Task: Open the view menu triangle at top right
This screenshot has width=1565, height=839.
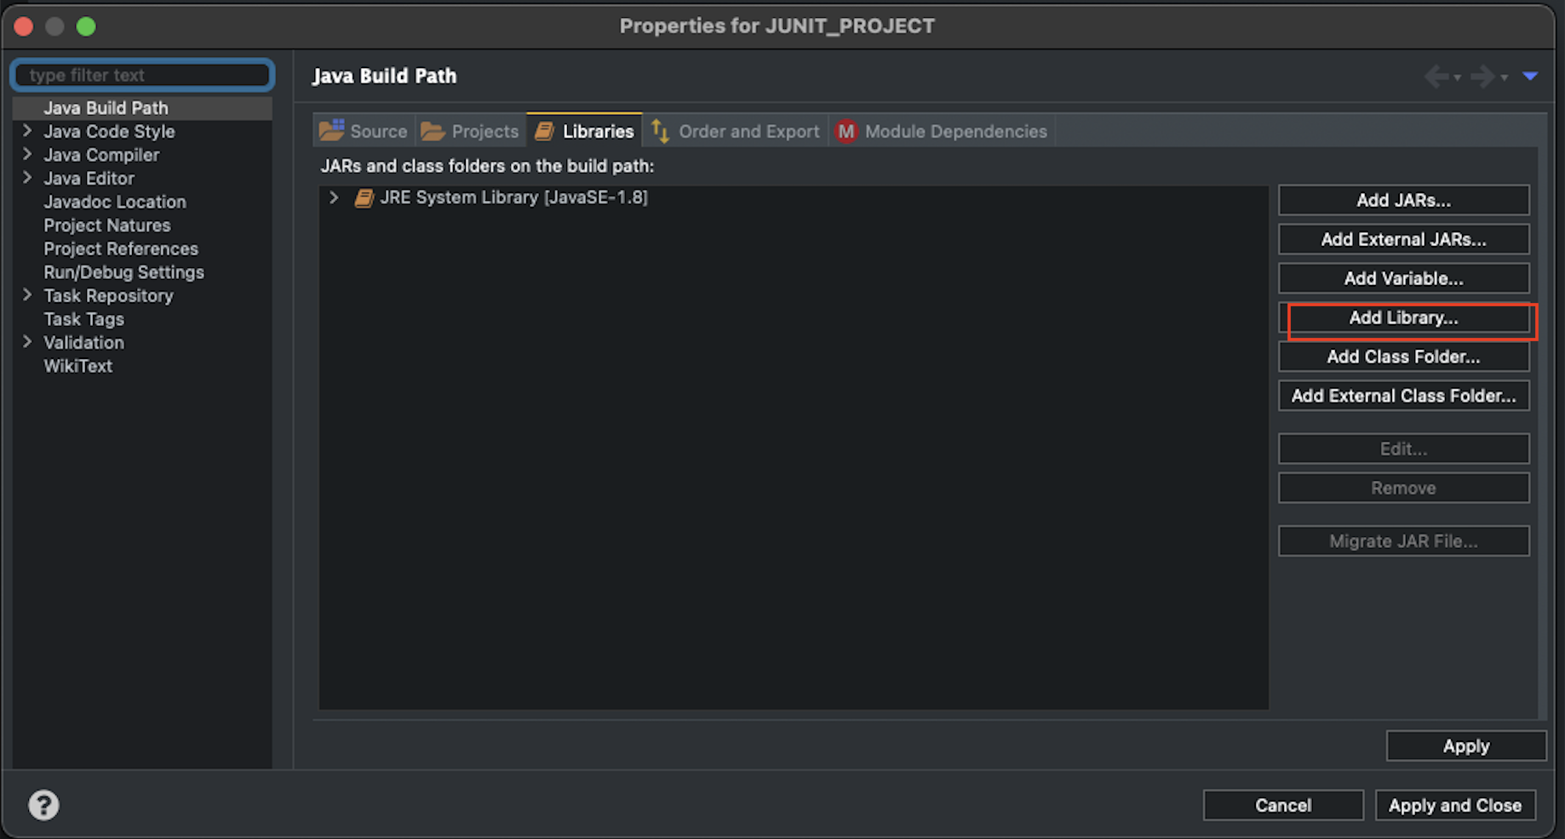Action: point(1533,75)
